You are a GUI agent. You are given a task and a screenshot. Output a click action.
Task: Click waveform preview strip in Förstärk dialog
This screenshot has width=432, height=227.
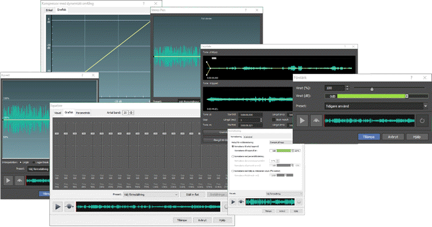point(370,121)
